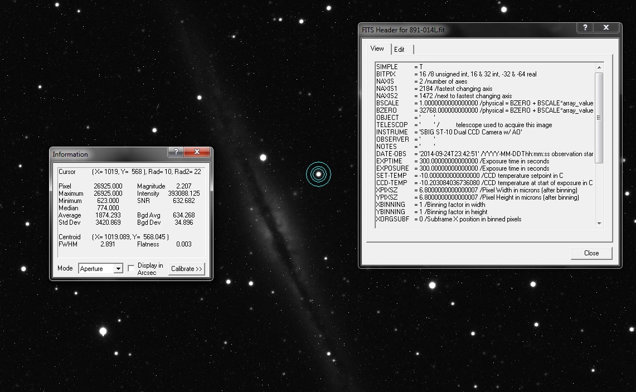Image resolution: width=636 pixels, height=392 pixels.
Task: Select the XPIXSZ header line
Action: click(x=477, y=190)
